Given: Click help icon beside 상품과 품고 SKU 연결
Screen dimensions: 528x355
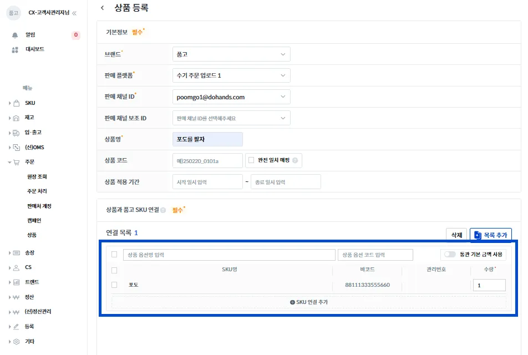Looking at the screenshot, I should 163,210.
